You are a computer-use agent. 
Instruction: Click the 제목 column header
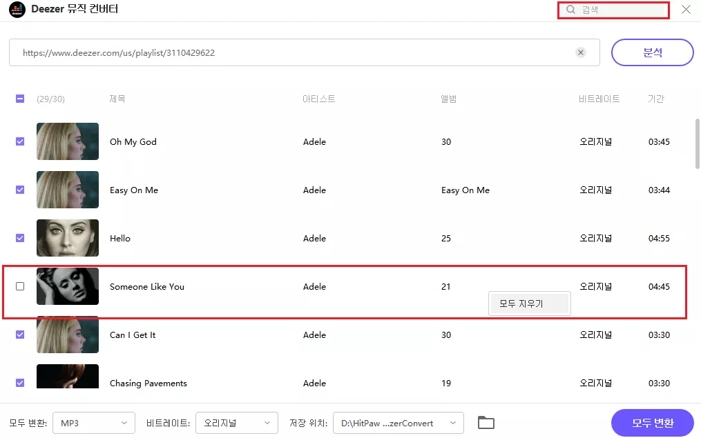click(117, 99)
